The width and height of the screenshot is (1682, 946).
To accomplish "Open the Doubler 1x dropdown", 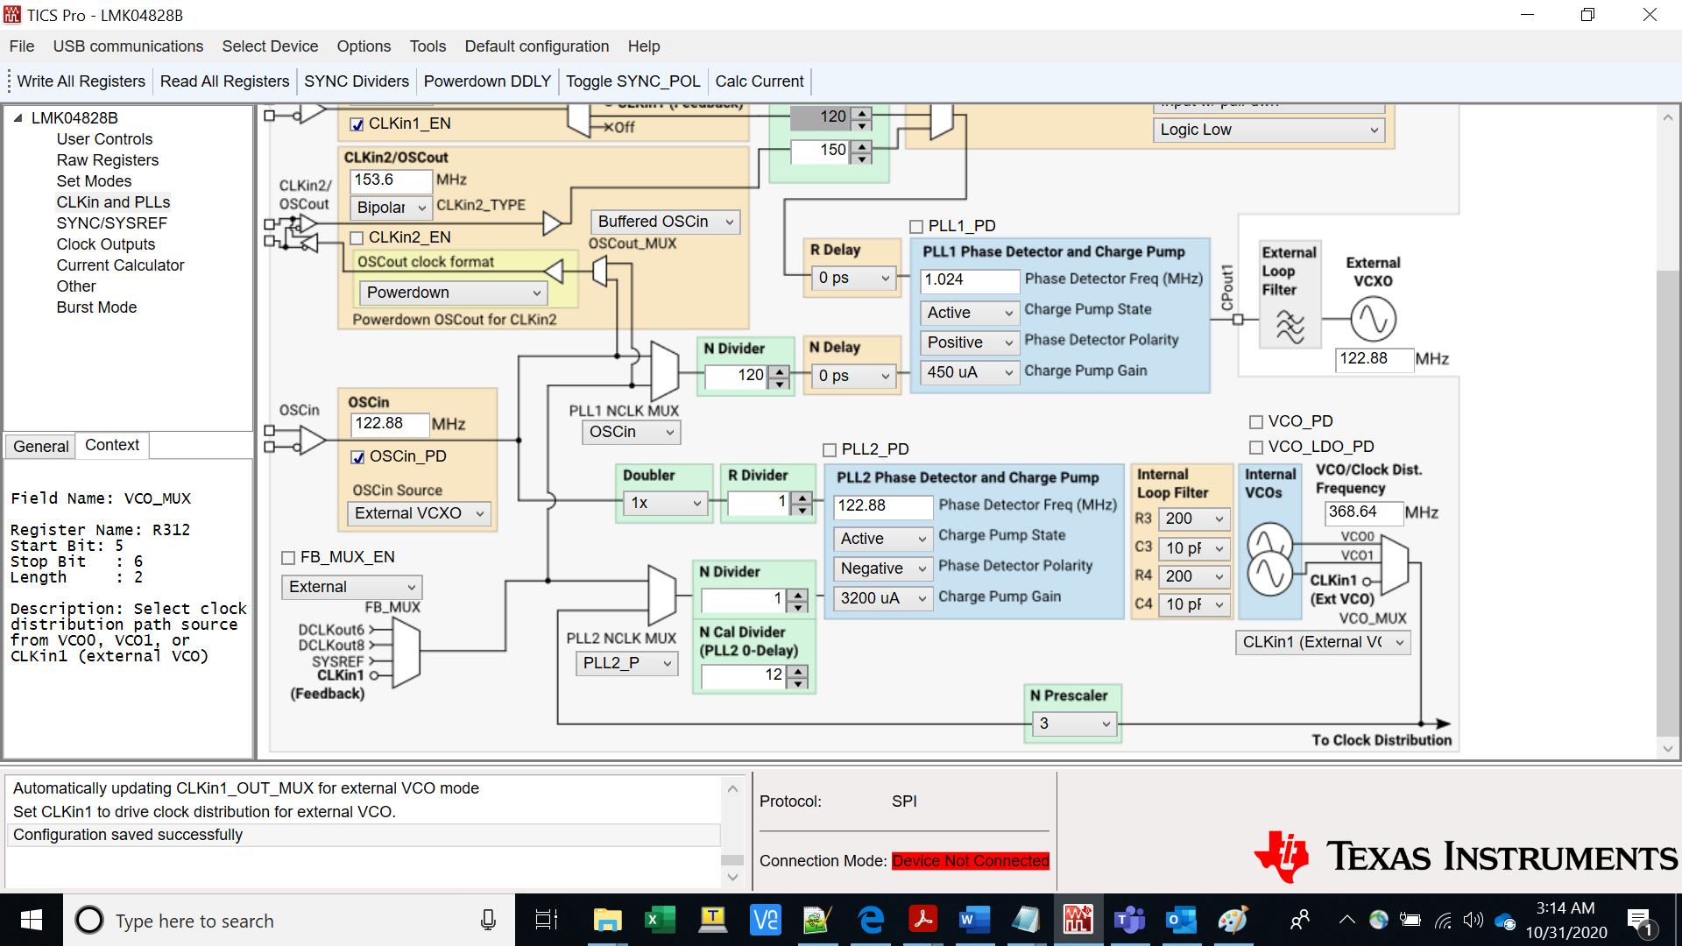I will (665, 503).
